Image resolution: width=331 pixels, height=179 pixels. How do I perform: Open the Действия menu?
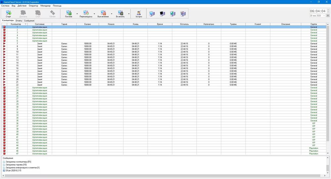[22, 6]
